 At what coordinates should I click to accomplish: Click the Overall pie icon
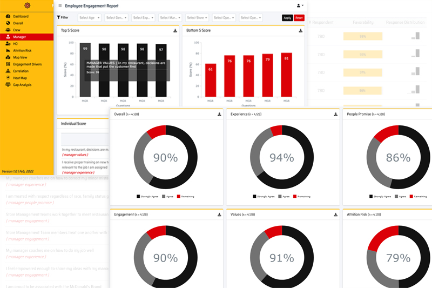point(8,23)
